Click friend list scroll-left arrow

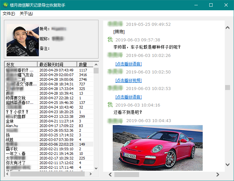pos(7,174)
